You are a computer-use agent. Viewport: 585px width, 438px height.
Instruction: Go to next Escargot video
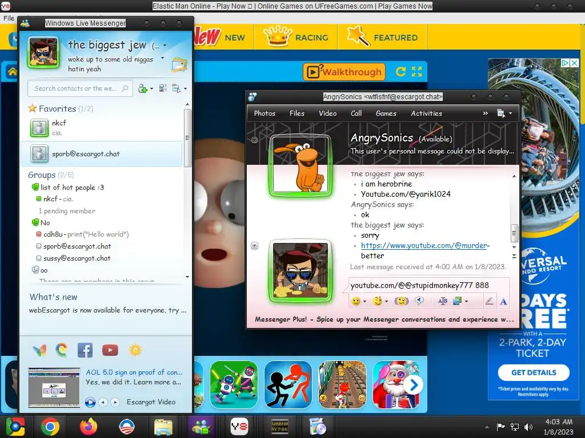pos(115,402)
